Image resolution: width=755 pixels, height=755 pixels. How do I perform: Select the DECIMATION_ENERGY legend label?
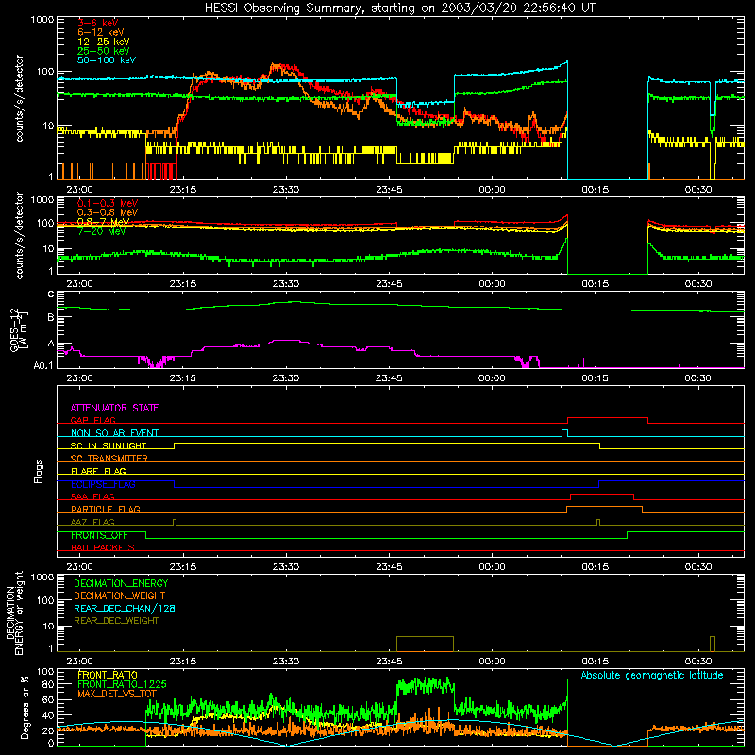click(121, 583)
